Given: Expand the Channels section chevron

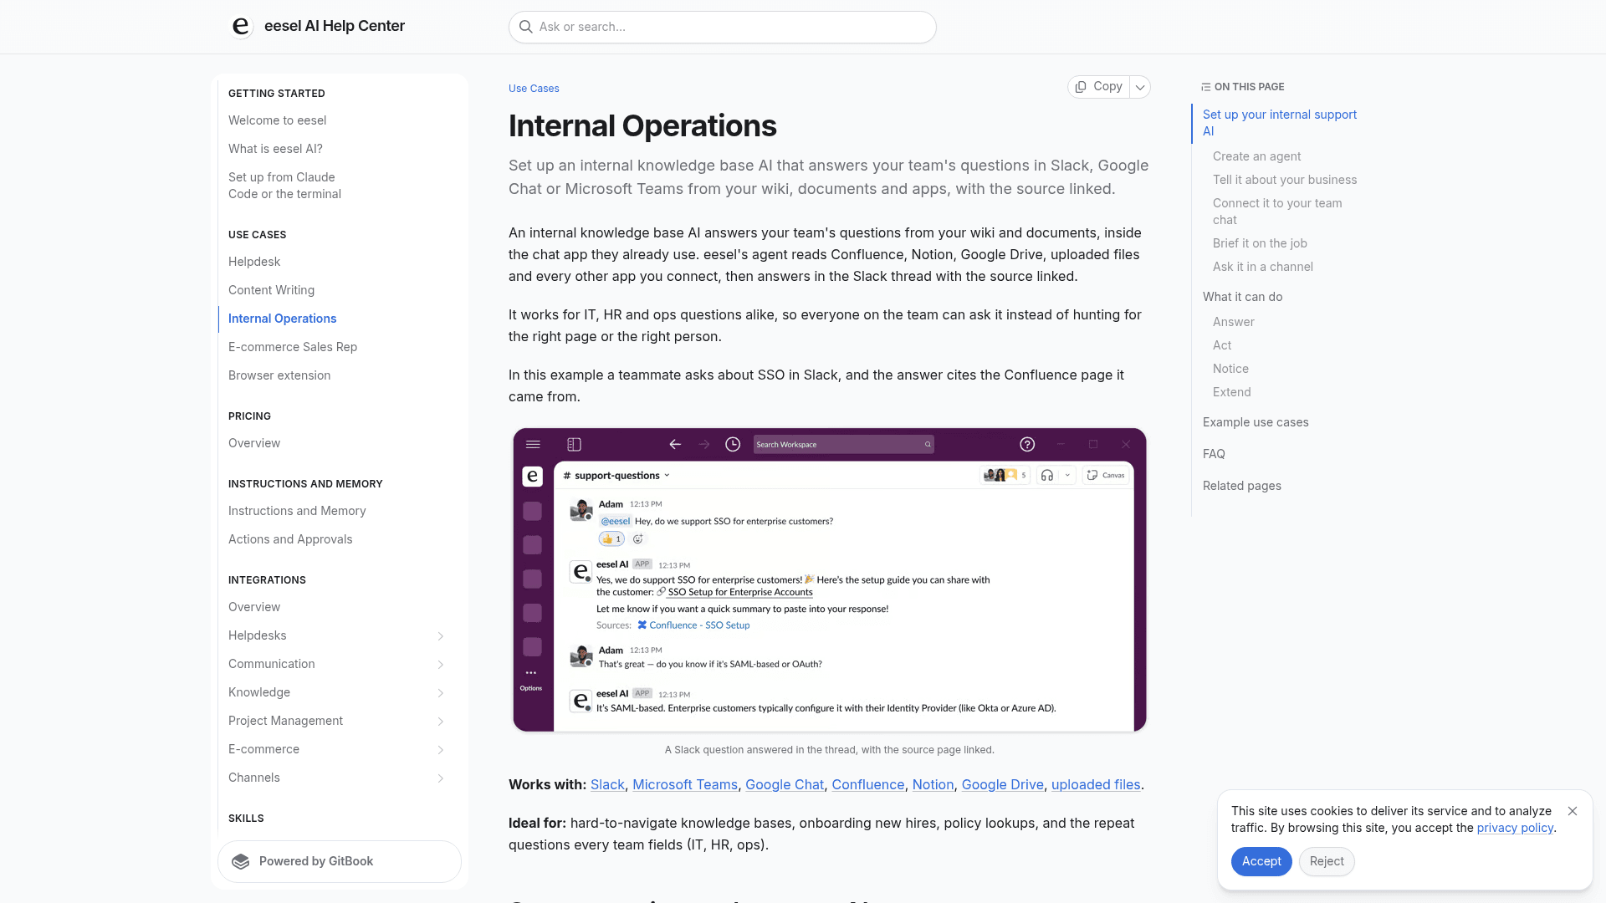Looking at the screenshot, I should [441, 778].
